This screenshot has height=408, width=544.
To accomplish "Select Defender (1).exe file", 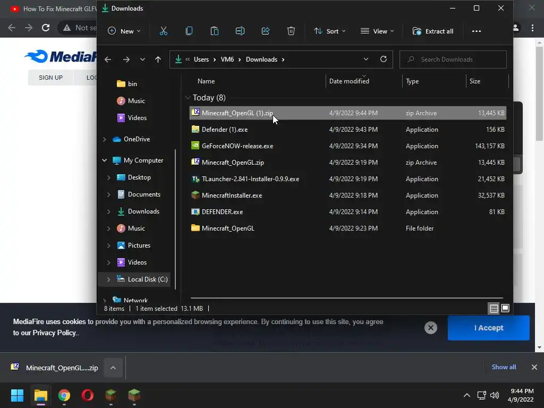I will coord(347,130).
